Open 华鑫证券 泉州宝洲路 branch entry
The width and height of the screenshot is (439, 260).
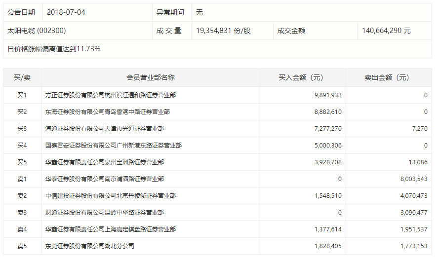click(x=104, y=162)
